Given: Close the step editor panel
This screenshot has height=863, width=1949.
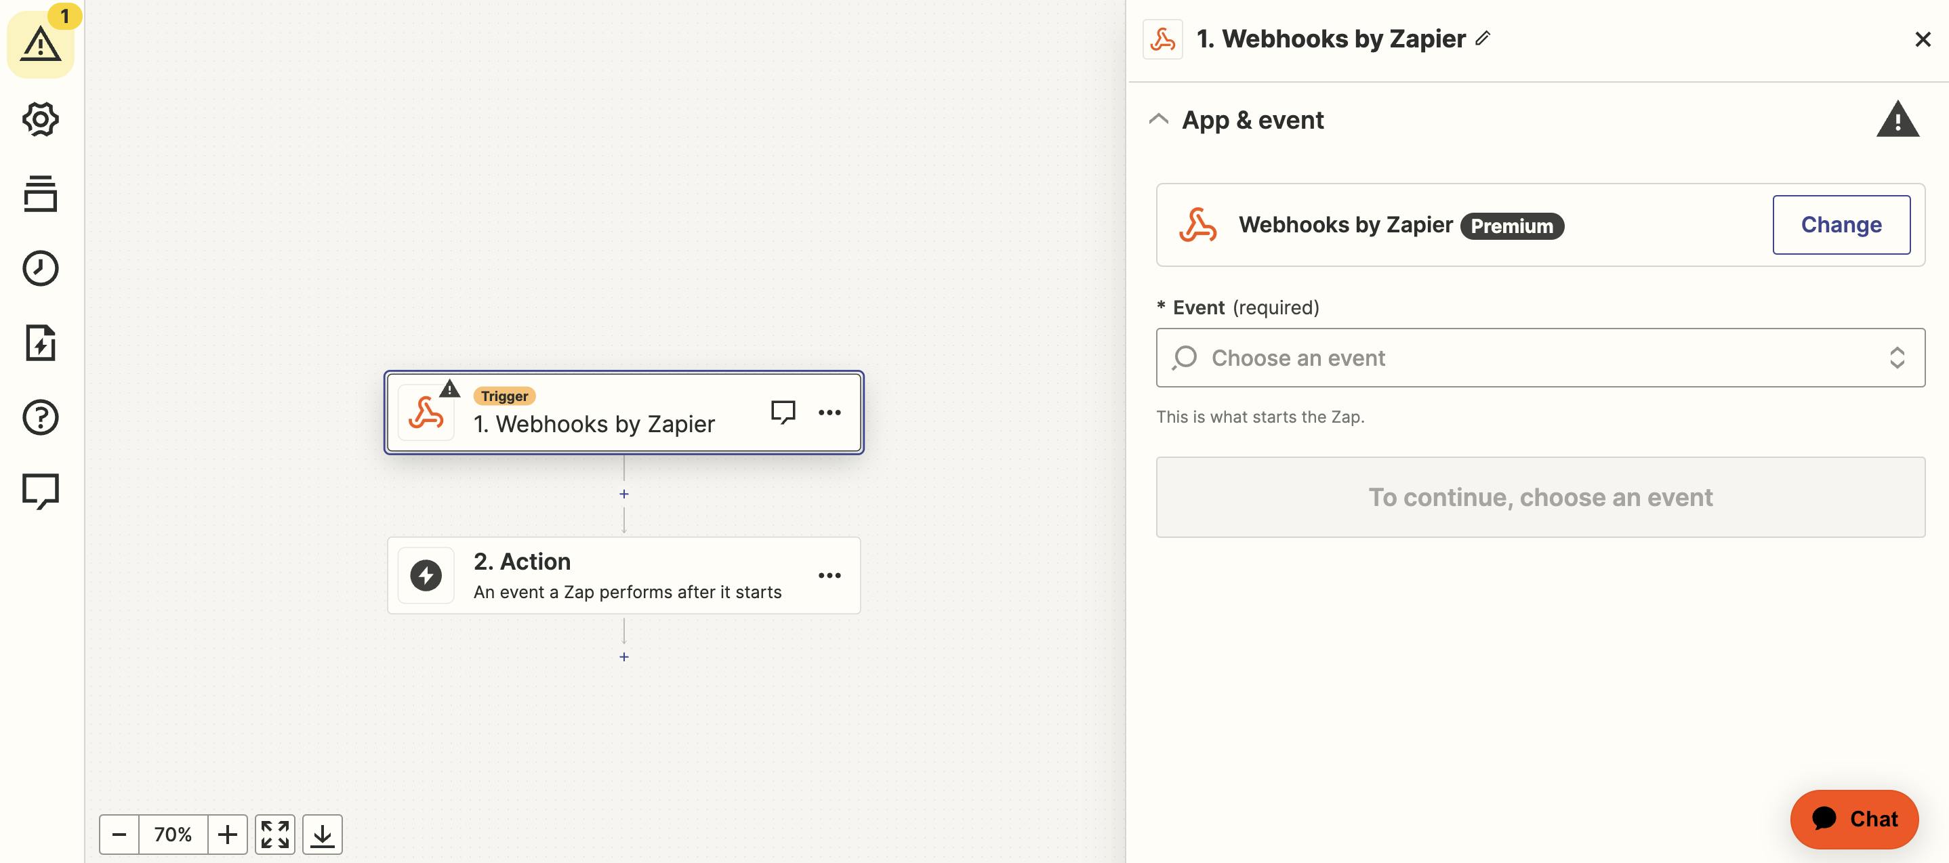Looking at the screenshot, I should 1922,39.
